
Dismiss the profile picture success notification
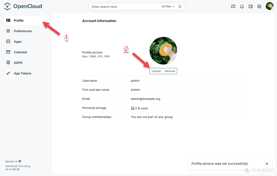pos(267,164)
